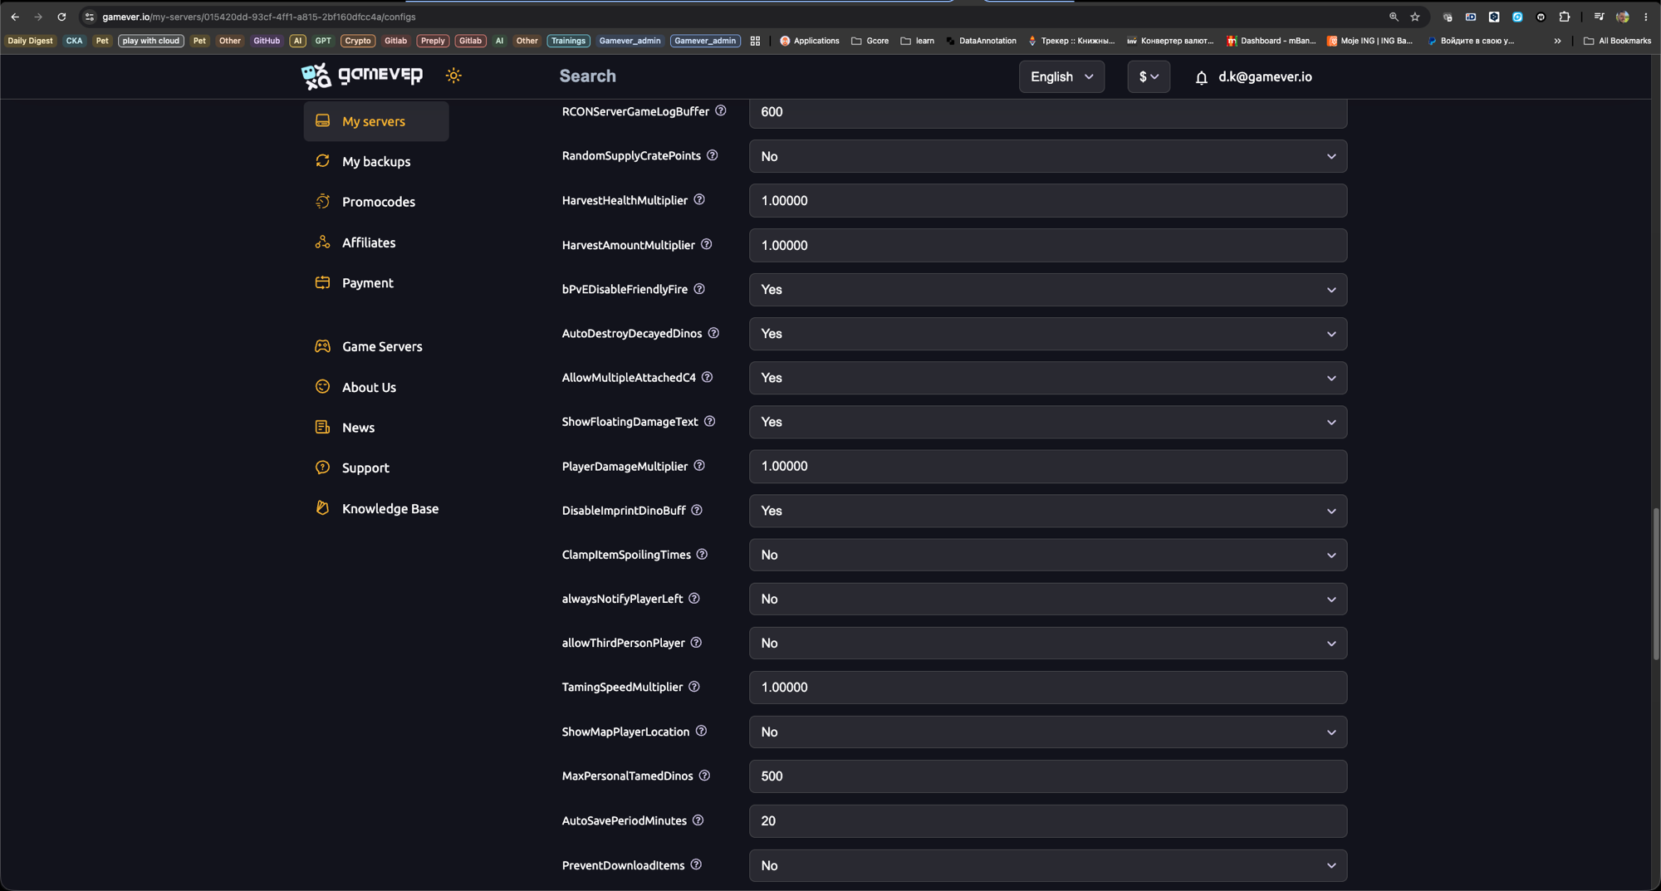Toggle the light theme sun icon
The image size is (1661, 891).
453,76
